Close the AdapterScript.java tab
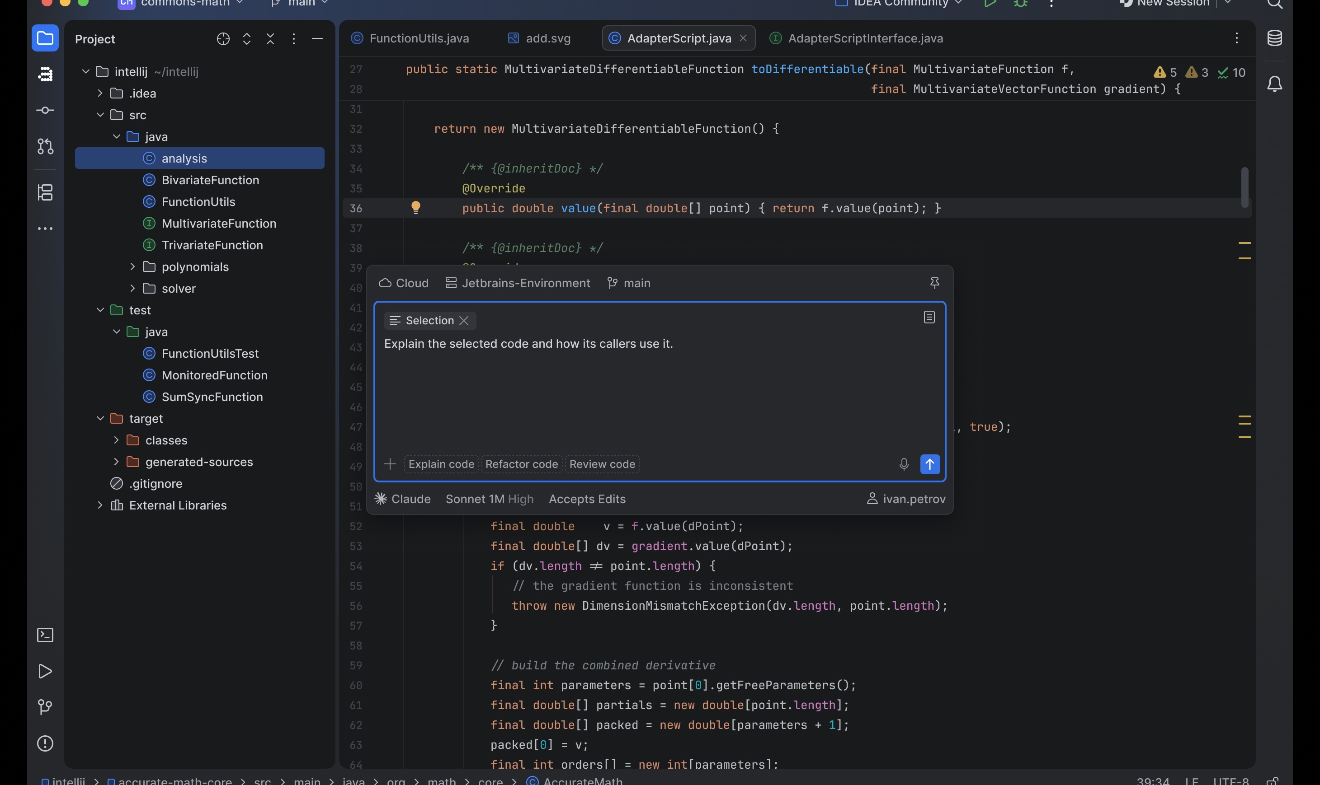 click(x=743, y=38)
